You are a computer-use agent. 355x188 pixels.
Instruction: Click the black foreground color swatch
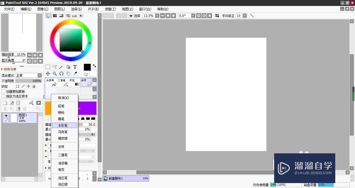(x=87, y=67)
